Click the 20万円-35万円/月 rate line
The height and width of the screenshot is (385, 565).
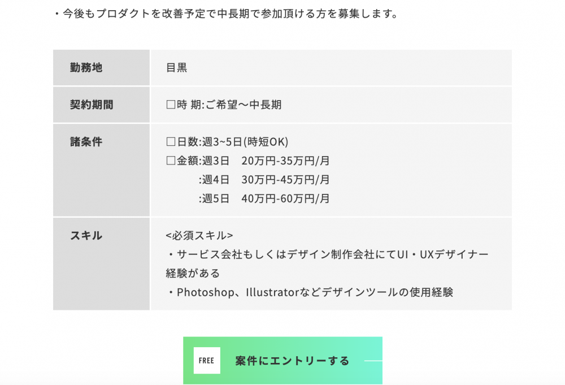[x=285, y=161]
